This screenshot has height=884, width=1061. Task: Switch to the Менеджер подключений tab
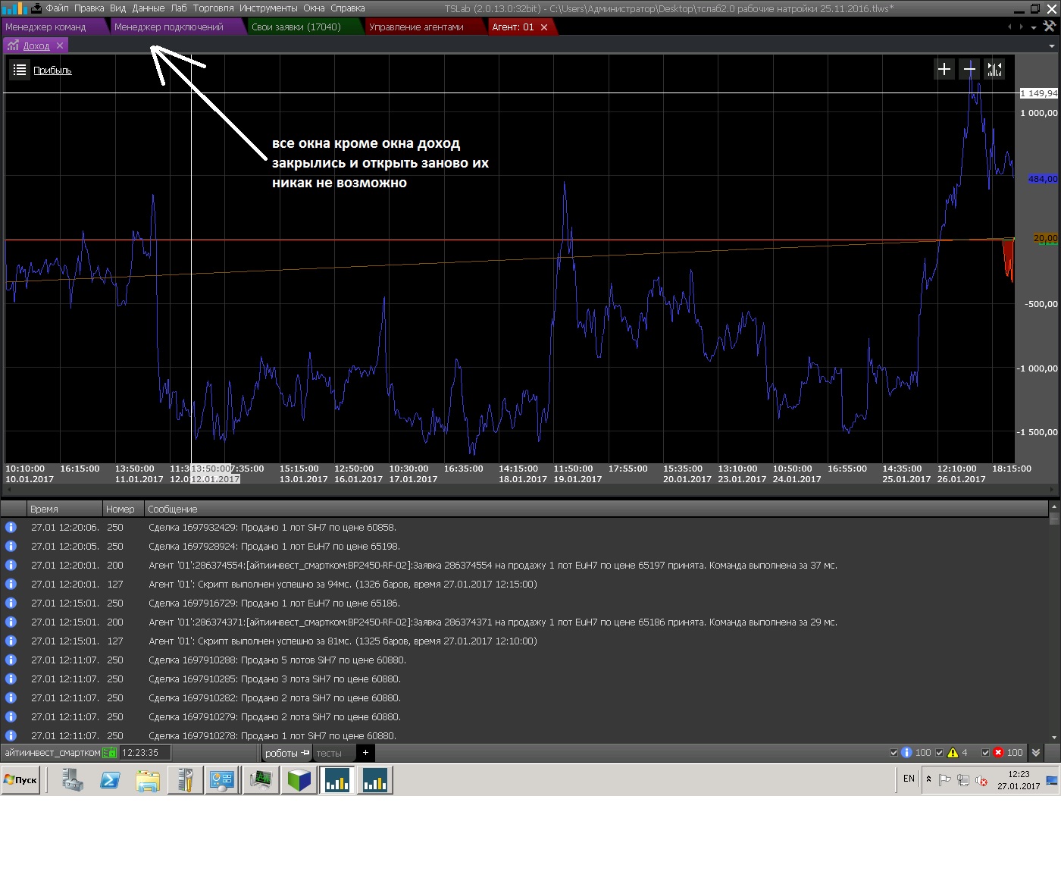169,27
